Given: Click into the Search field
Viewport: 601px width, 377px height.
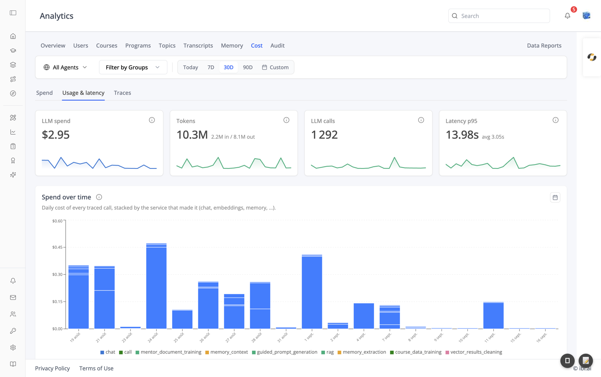Looking at the screenshot, I should pos(499,16).
